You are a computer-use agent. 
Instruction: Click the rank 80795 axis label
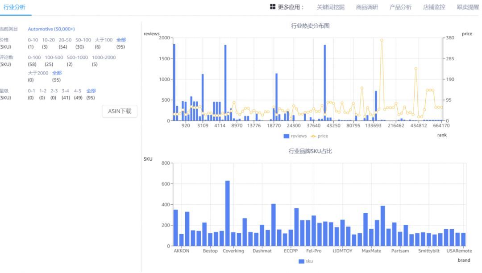coord(353,126)
